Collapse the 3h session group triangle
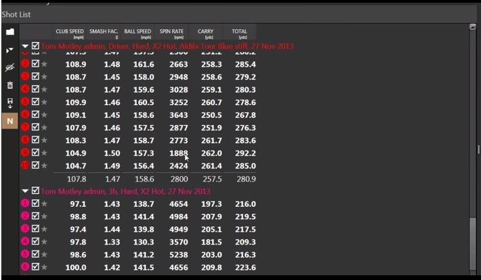Viewport: 481px width, 280px height. pyautogui.click(x=26, y=192)
